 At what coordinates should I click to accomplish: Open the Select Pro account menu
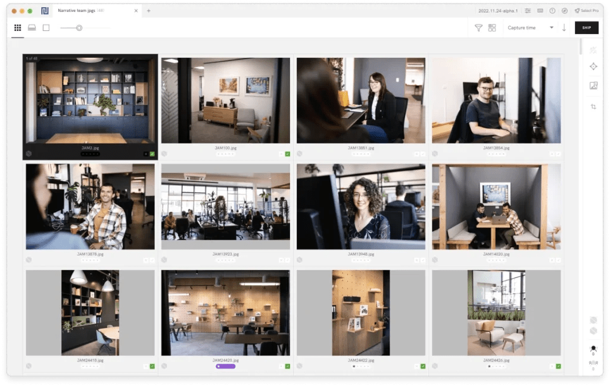587,11
